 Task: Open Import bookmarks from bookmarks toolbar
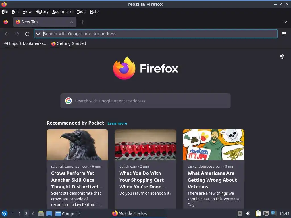click(x=26, y=43)
